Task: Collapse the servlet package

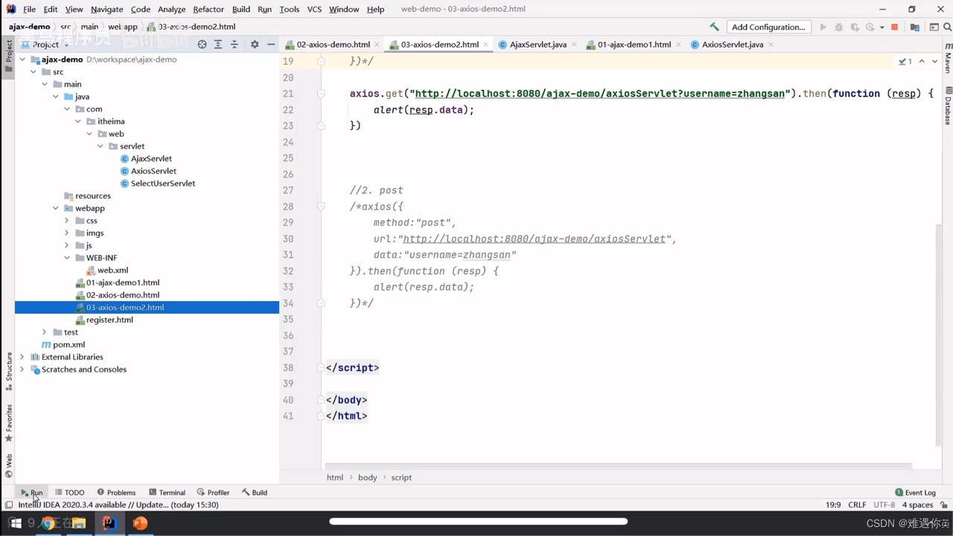Action: tap(101, 146)
